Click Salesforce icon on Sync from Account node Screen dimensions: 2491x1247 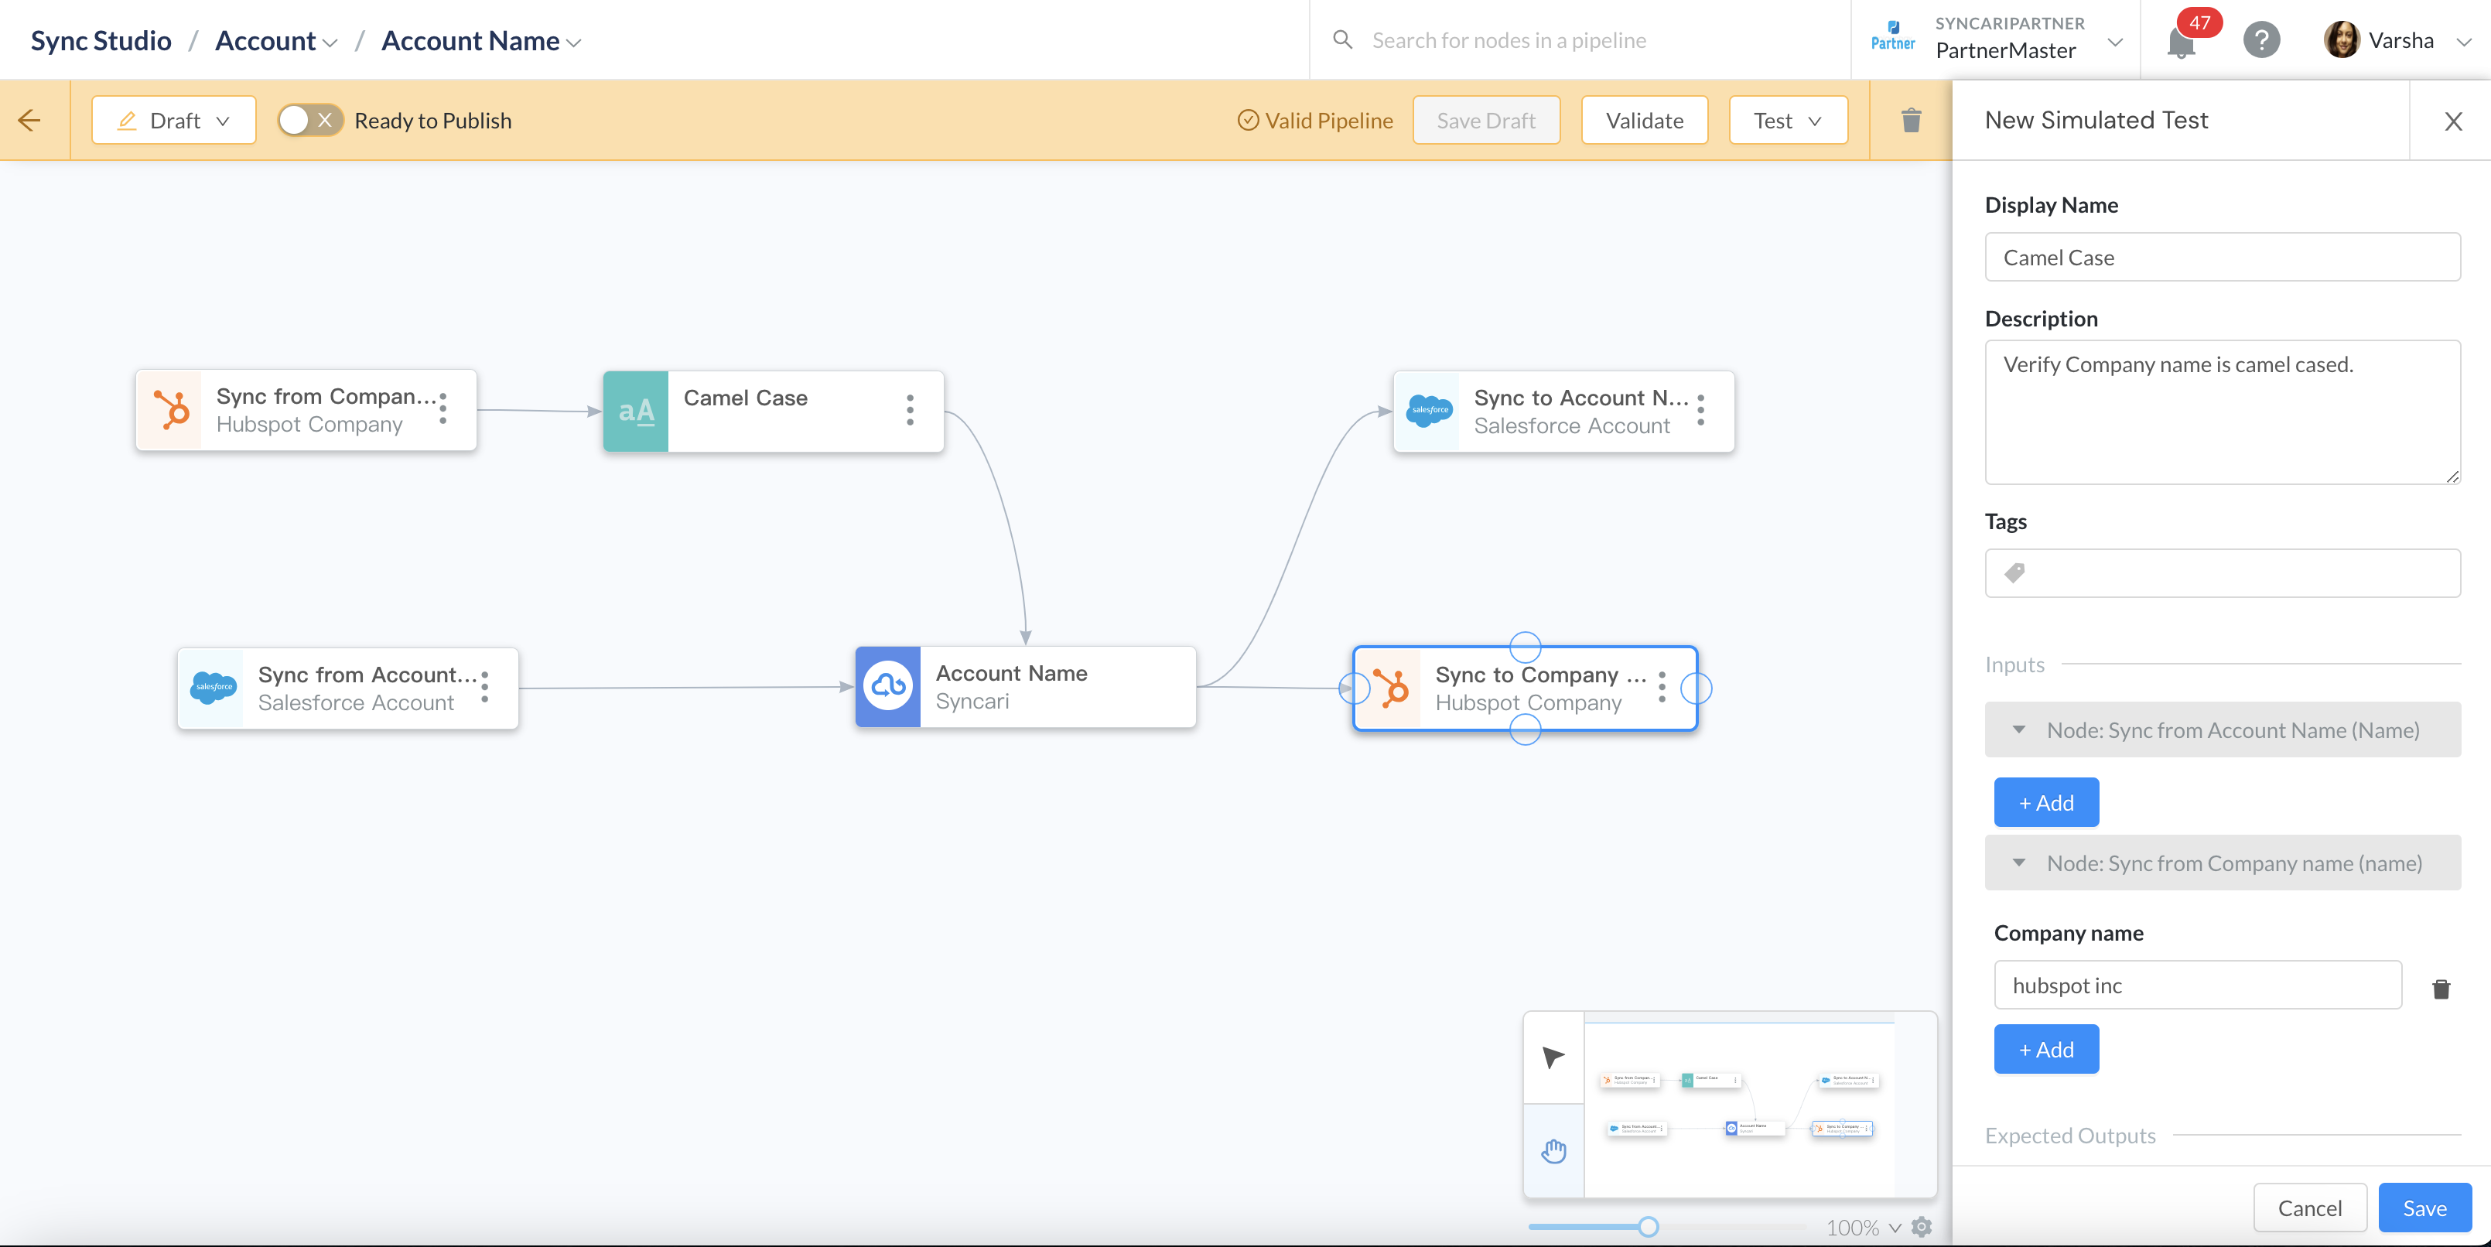212,688
